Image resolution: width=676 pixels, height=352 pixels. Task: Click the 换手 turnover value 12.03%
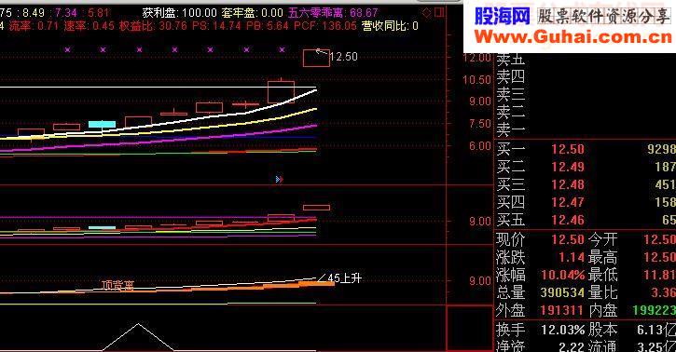(x=563, y=330)
